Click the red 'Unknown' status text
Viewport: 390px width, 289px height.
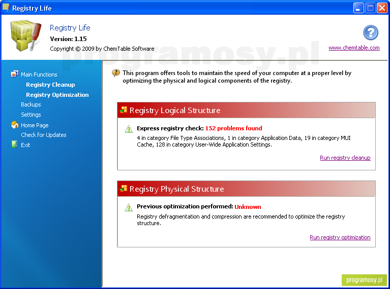point(248,207)
